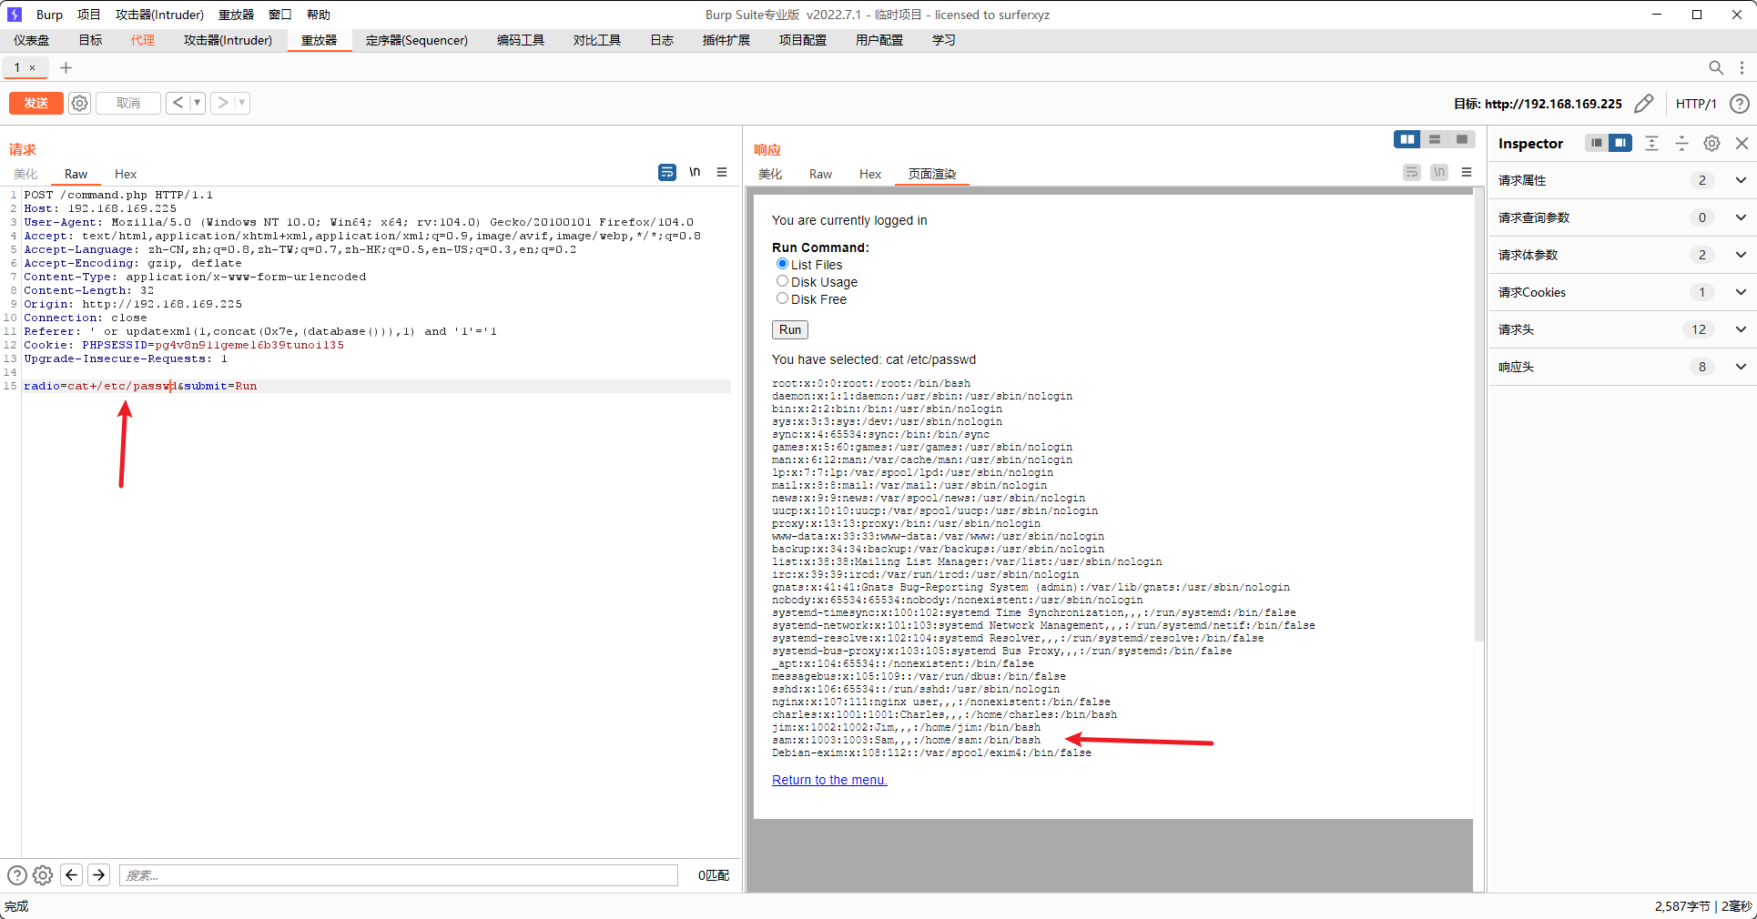The width and height of the screenshot is (1757, 919).
Task: Expand all Inspector sections icon
Action: [x=1651, y=143]
